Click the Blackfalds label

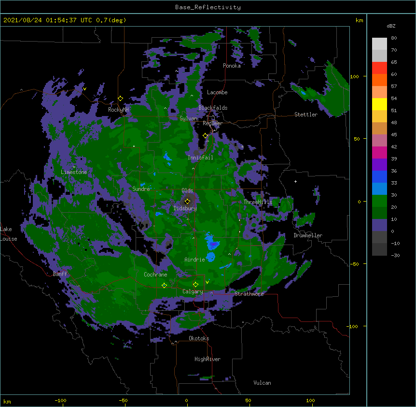[213, 108]
